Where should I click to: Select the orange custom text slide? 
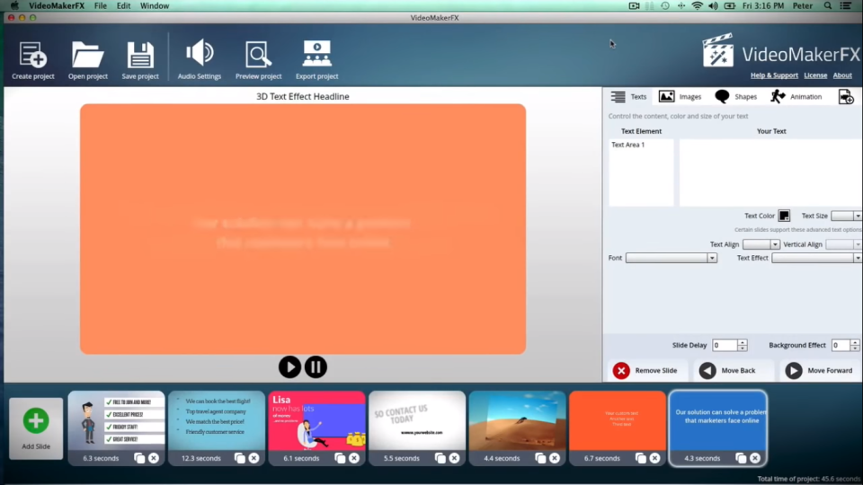(617, 420)
